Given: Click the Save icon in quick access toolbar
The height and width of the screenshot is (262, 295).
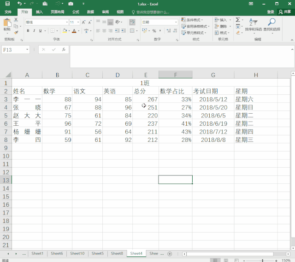Looking at the screenshot, I should 7,4.
